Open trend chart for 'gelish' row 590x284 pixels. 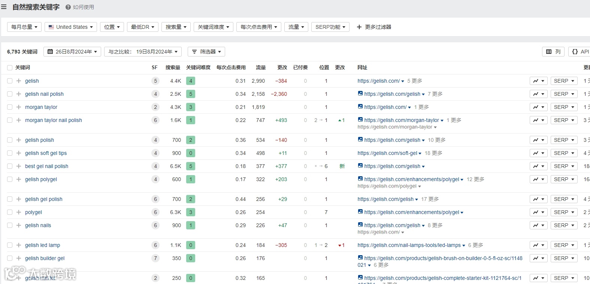point(539,81)
